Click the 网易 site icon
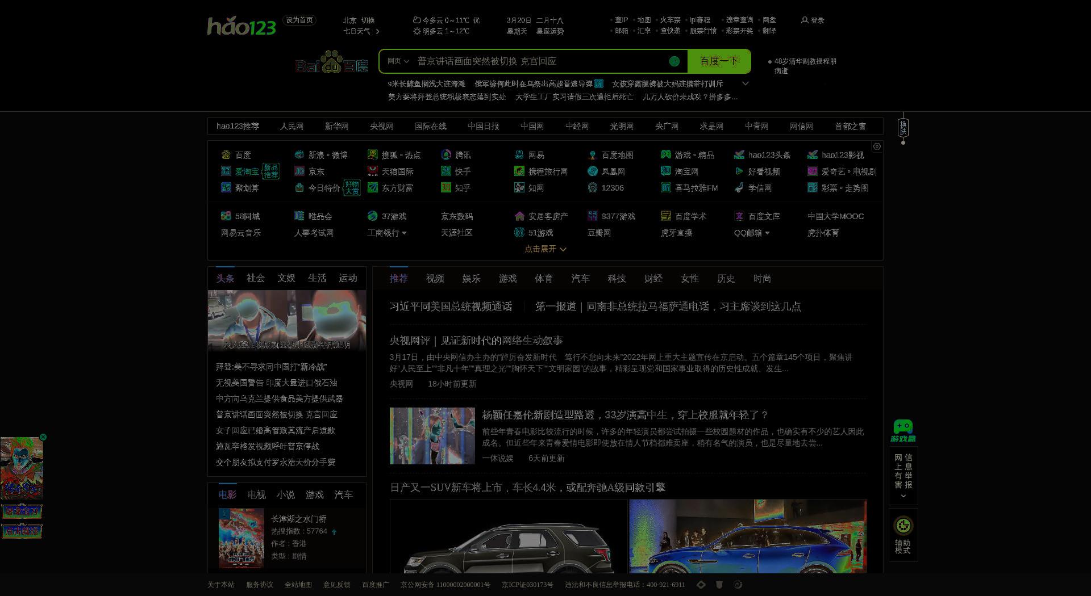 click(x=519, y=154)
